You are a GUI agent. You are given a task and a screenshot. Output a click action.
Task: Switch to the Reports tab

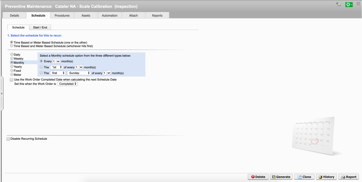point(157,15)
